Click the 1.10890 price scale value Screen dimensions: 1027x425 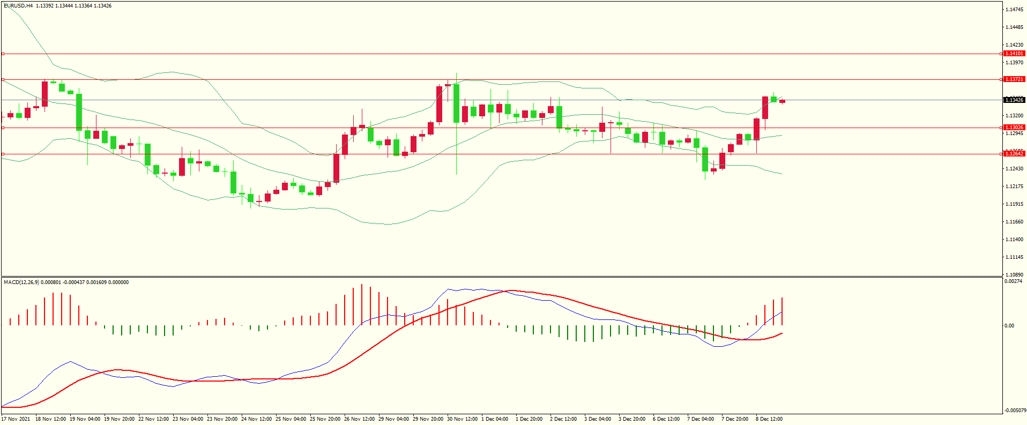coord(1014,275)
